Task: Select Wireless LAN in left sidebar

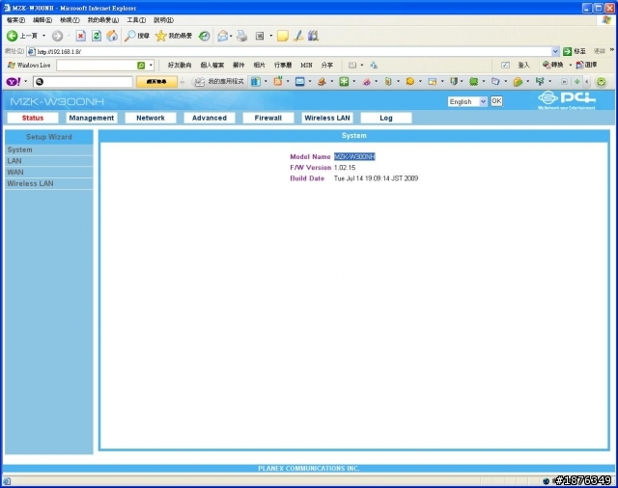Action: 49,184
